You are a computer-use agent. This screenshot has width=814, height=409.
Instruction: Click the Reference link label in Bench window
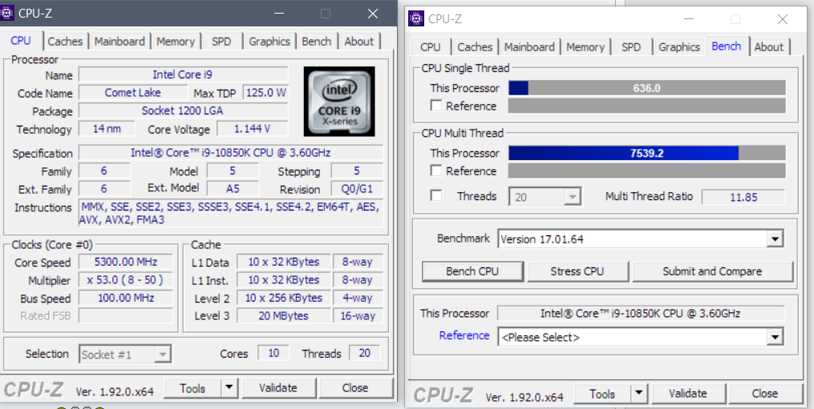click(x=464, y=335)
